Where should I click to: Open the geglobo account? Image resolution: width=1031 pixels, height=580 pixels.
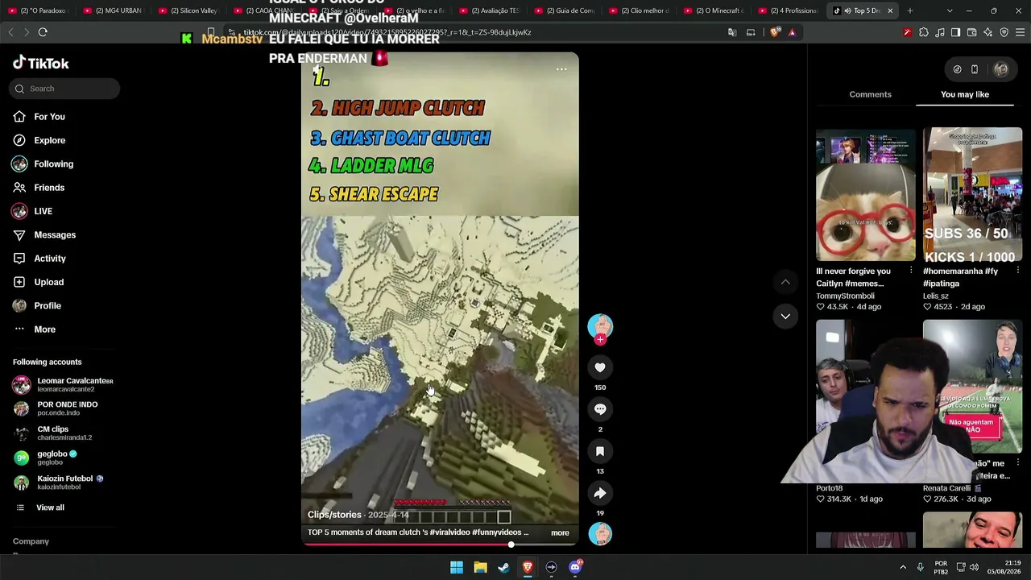[x=45, y=458]
